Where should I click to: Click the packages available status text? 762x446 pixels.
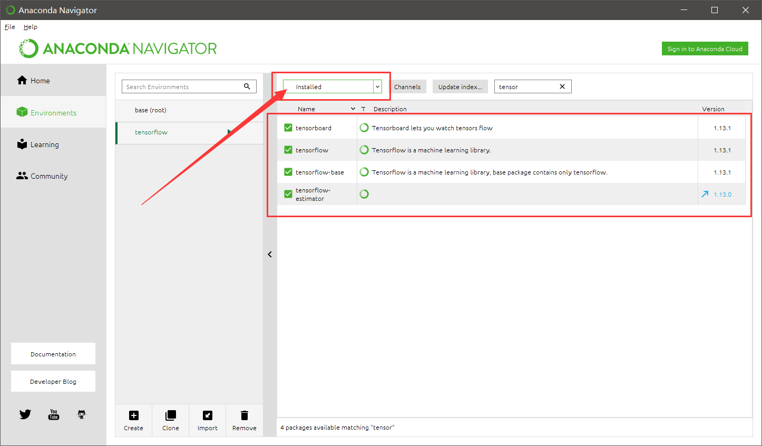coord(337,428)
